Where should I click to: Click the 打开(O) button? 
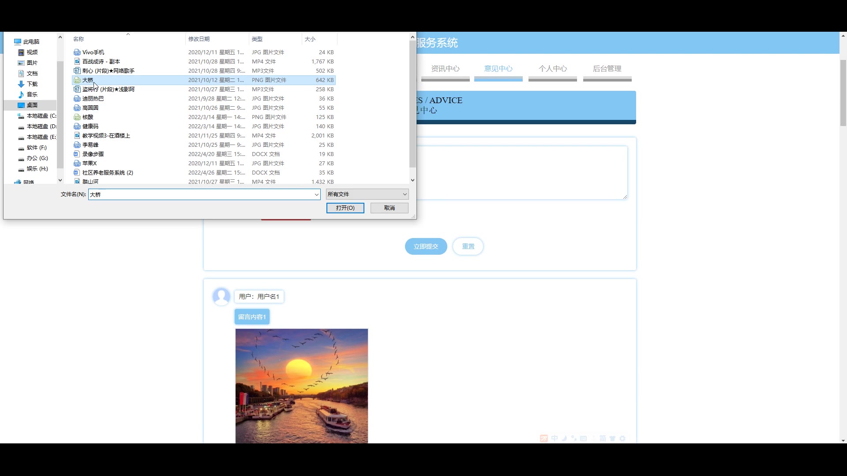click(x=345, y=208)
